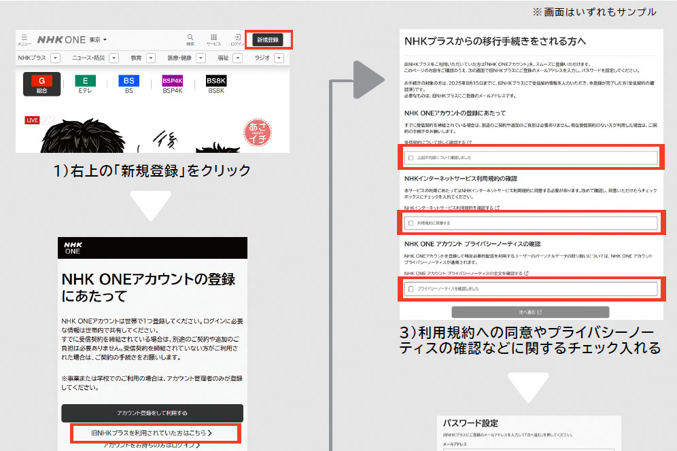Tick the 利用規約に同意する checkbox

411,223
